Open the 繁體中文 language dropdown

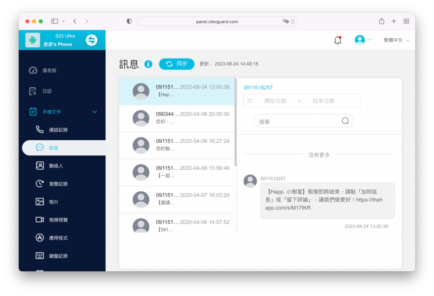[x=396, y=40]
